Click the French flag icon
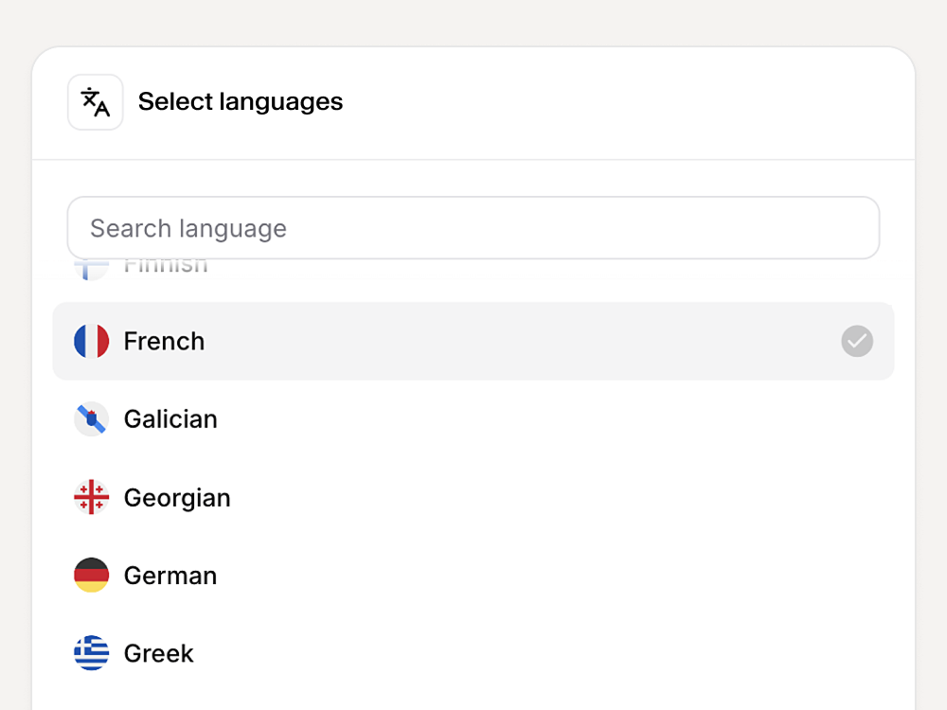The image size is (947, 710). pyautogui.click(x=92, y=341)
